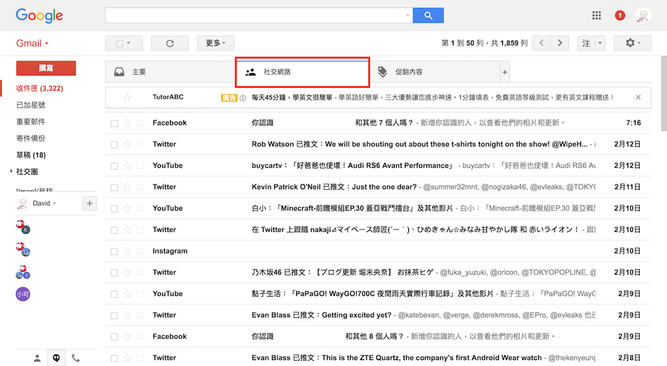Click the red 撰寫 compose button
Image resolution: width=667 pixels, height=366 pixels.
(46, 68)
